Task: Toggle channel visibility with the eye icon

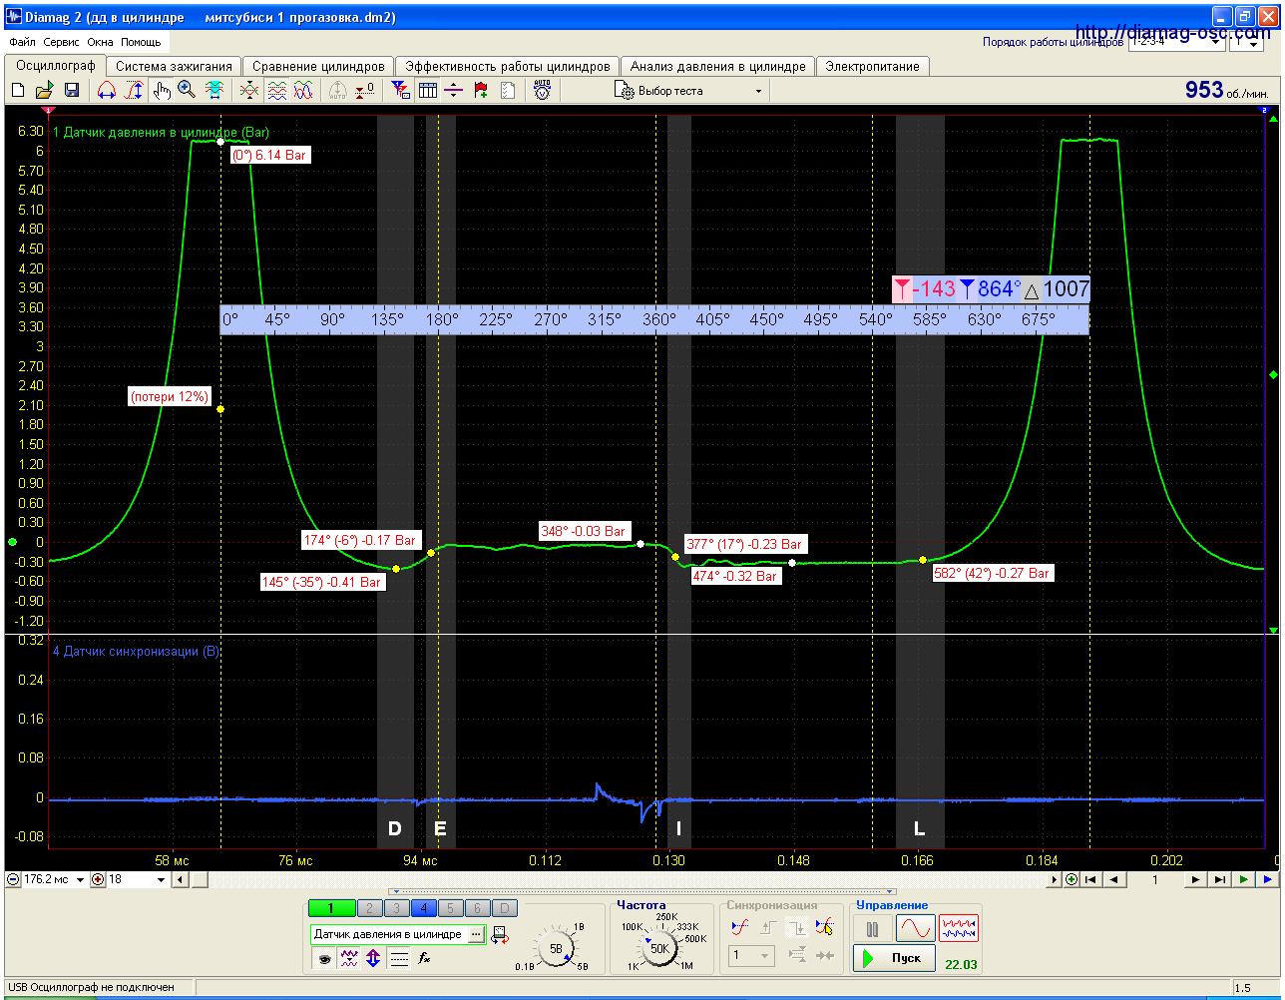Action: (x=323, y=958)
